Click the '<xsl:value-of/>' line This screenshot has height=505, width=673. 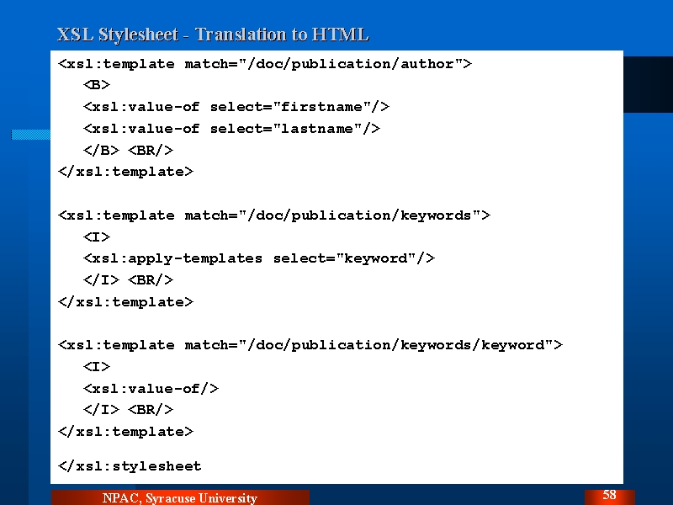pos(151,389)
